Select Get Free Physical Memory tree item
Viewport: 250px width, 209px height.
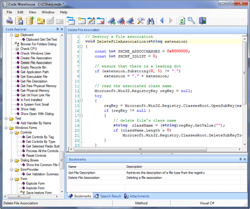point(38,86)
